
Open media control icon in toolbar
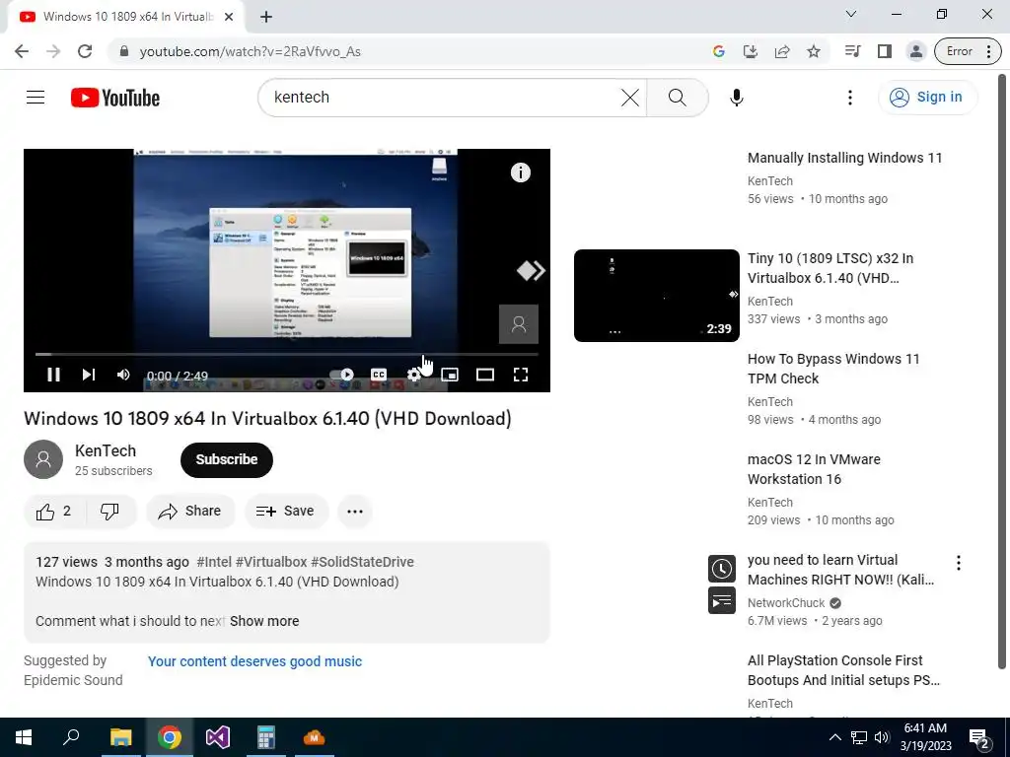[x=853, y=51]
